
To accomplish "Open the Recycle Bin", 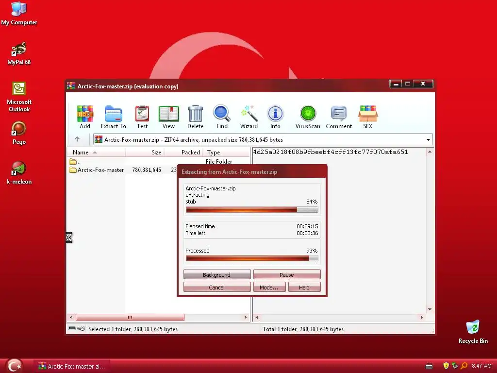I will tap(473, 332).
